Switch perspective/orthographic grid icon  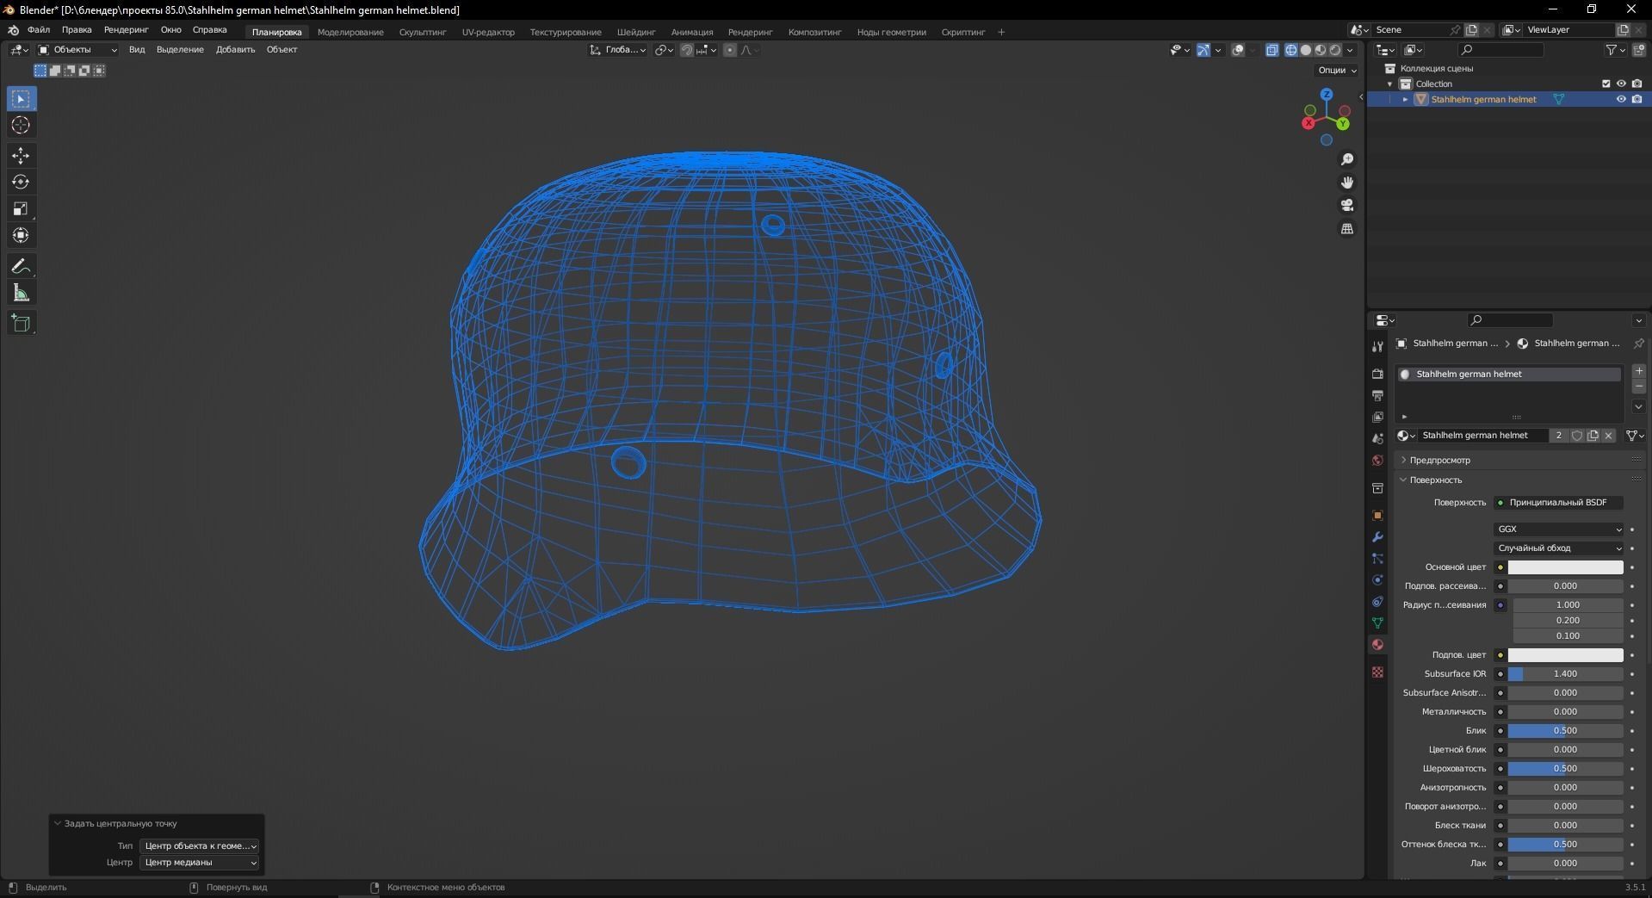1347,228
